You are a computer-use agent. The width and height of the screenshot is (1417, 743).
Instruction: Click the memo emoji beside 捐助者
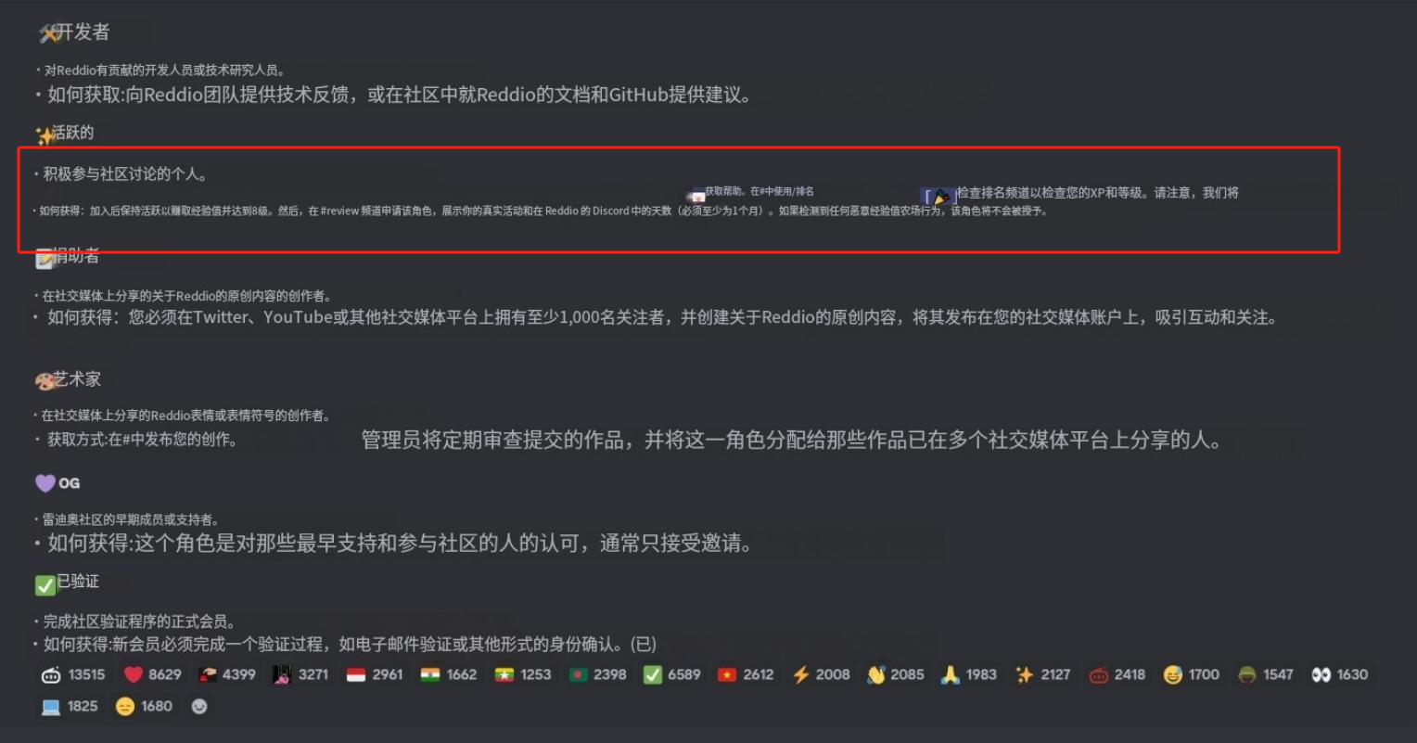click(x=45, y=260)
